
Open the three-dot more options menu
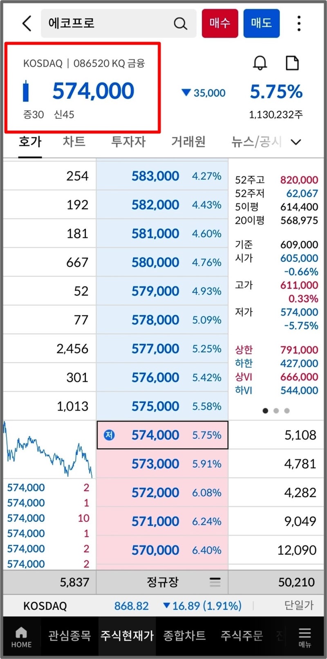(x=299, y=24)
